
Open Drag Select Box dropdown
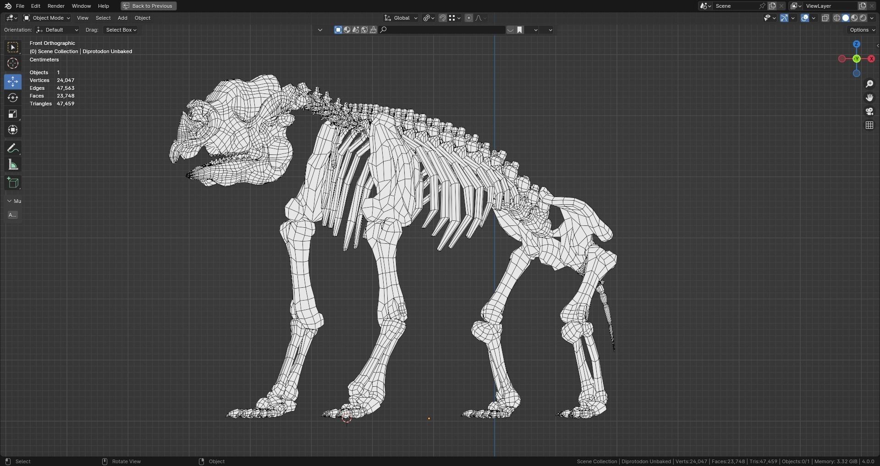tap(121, 30)
